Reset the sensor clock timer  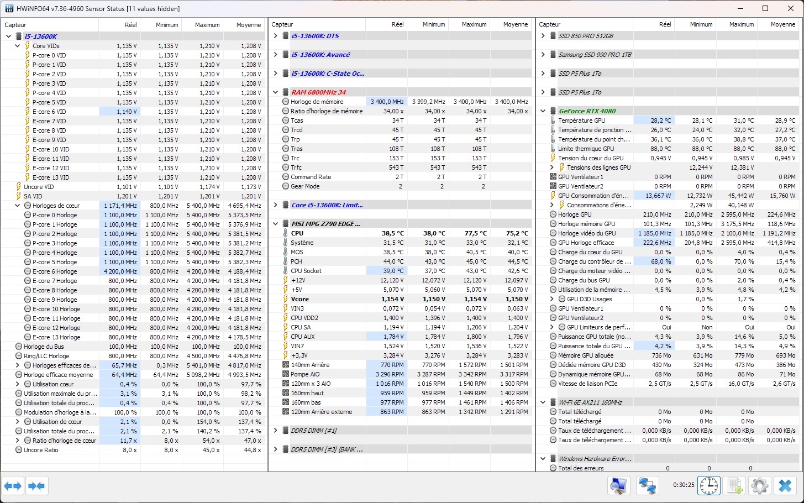708,486
